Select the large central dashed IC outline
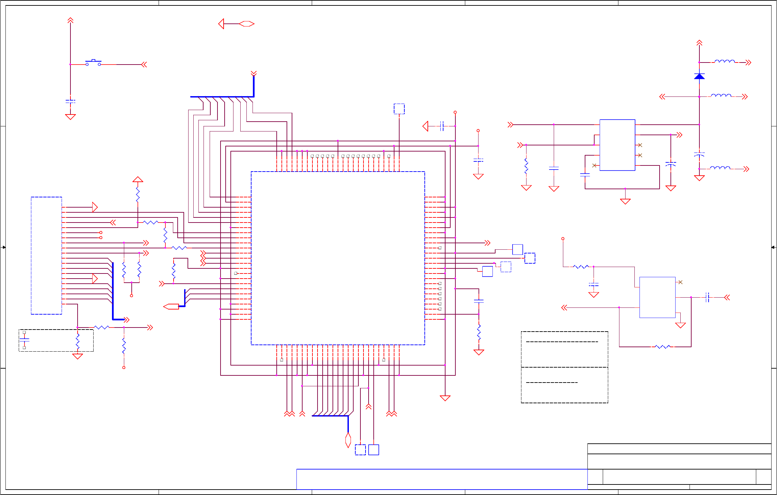The width and height of the screenshot is (777, 495). point(338,258)
